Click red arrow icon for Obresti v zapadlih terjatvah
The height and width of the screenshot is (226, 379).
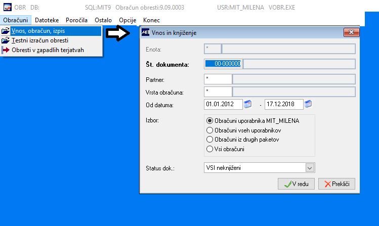[x=6, y=50]
